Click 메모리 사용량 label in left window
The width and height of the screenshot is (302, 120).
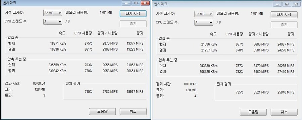click(x=77, y=13)
